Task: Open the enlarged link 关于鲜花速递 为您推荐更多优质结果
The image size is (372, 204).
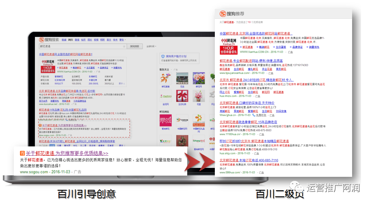Action: (67, 153)
